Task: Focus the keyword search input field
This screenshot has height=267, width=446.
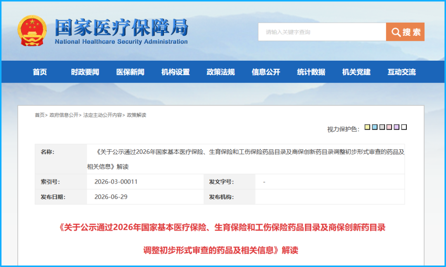Action: click(x=322, y=32)
